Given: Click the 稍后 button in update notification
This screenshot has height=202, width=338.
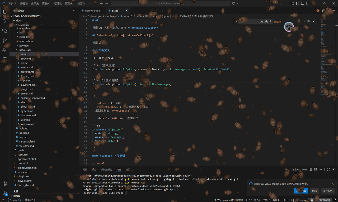Looking at the screenshot, I should pyautogui.click(x=314, y=191).
